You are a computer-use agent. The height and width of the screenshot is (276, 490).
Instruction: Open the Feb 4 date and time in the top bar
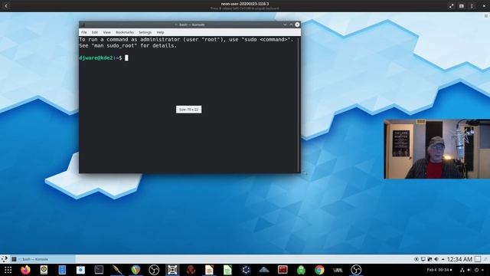tap(439, 270)
